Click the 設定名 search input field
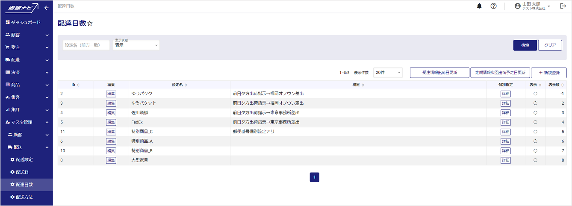The width and height of the screenshot is (572, 206). pyautogui.click(x=86, y=45)
